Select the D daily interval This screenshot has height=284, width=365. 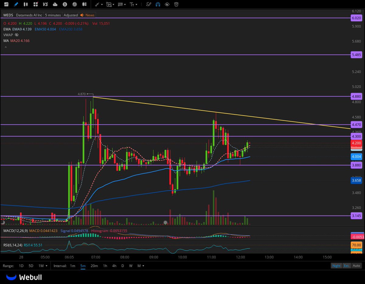[123, 266]
